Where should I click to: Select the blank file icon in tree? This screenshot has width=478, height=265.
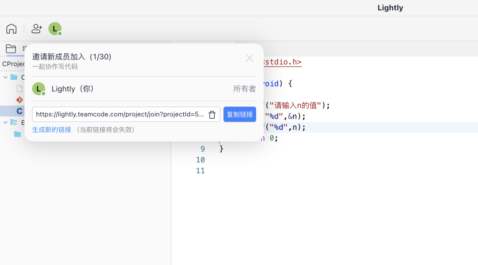point(19,88)
